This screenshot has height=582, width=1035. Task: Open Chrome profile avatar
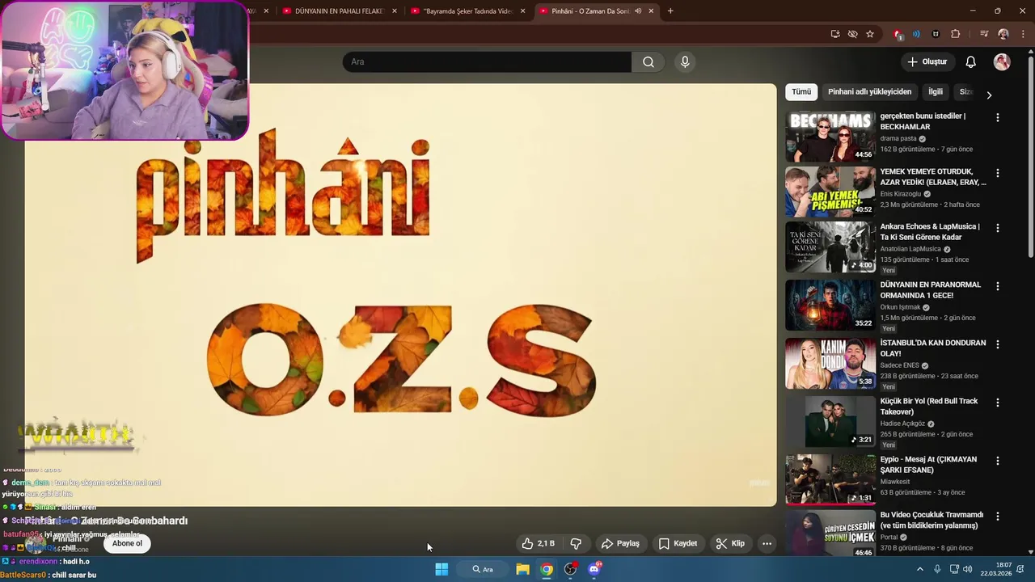pos(1003,34)
